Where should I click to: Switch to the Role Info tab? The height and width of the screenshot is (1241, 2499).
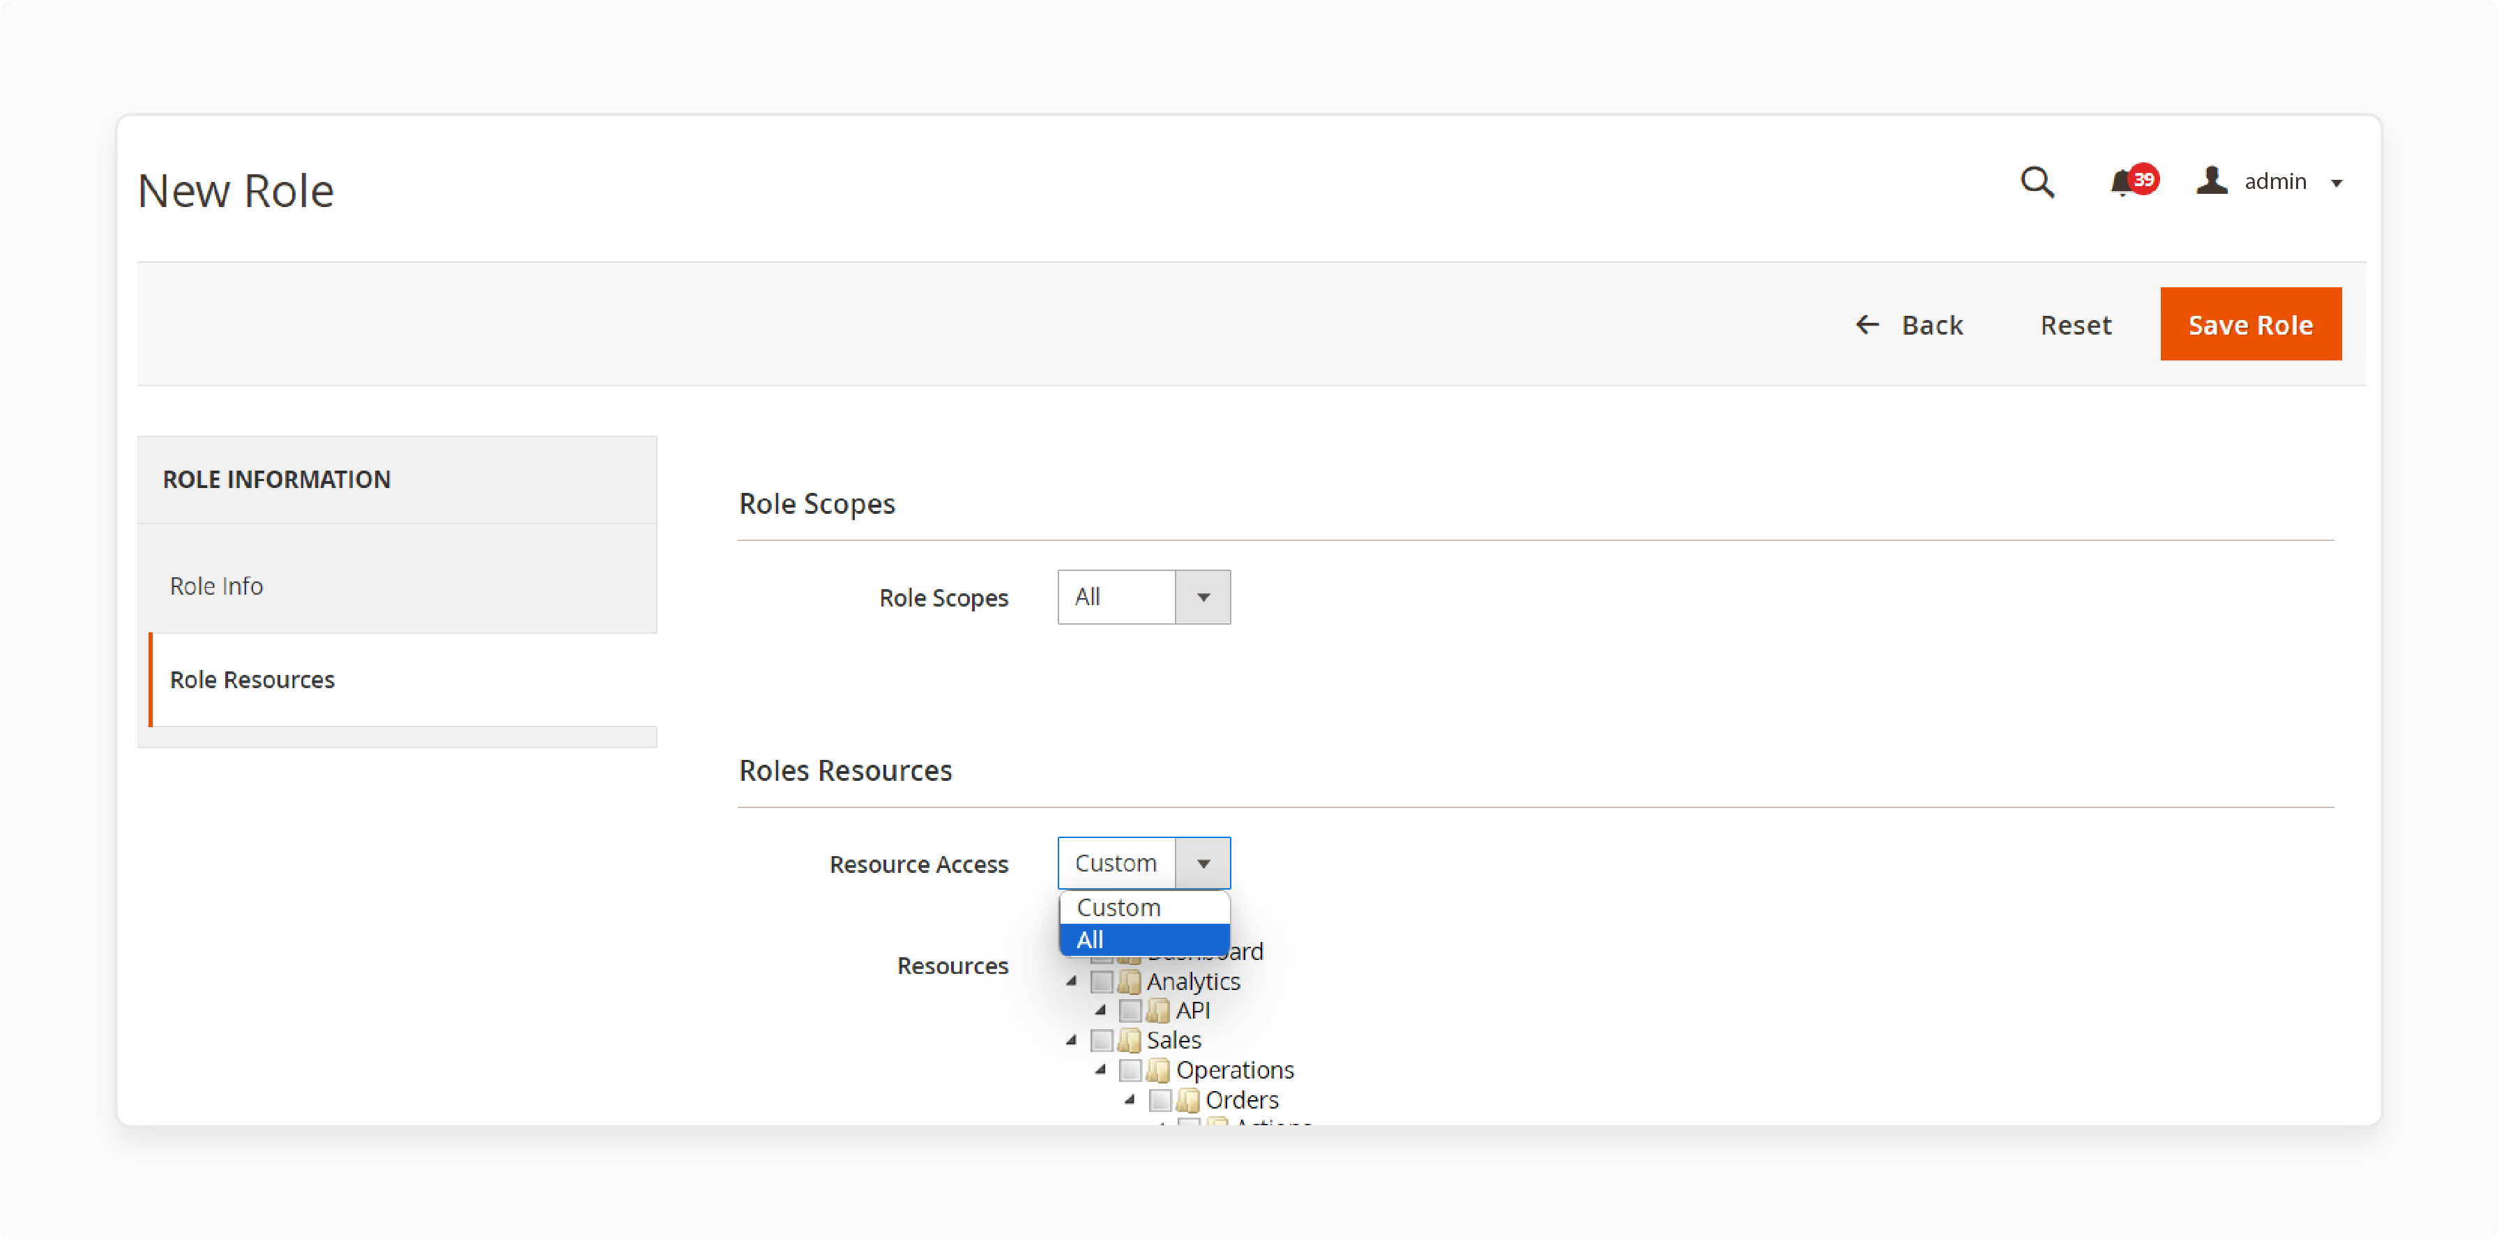click(397, 586)
